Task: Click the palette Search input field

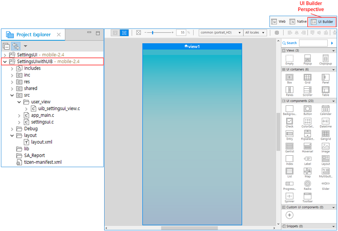Action: tap(313, 43)
